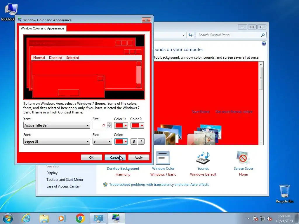Screen dimensions: 299x224
Task: Open the Color 2 picker dropdown
Action: coord(137,125)
